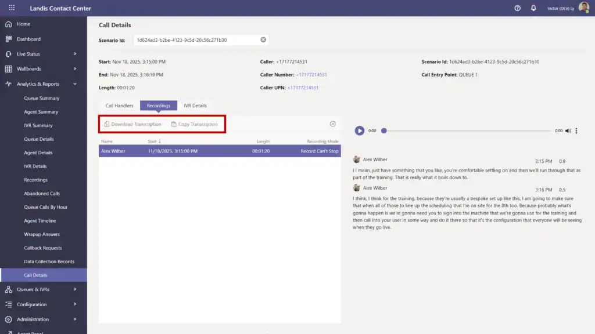Switch to the Call Handlers tab
This screenshot has height=334, width=595.
pos(119,106)
